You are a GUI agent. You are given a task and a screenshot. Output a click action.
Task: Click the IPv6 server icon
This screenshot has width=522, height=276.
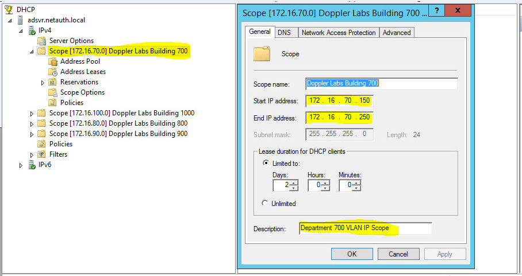click(32, 165)
